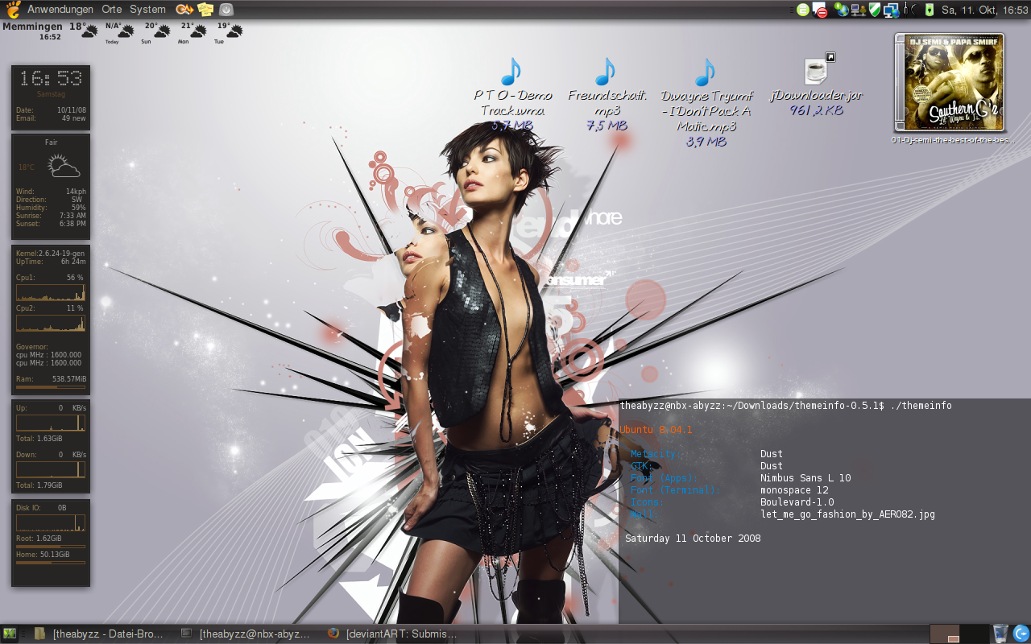Click the Mon forecast weather icon
The width and height of the screenshot is (1031, 644).
pyautogui.click(x=198, y=31)
